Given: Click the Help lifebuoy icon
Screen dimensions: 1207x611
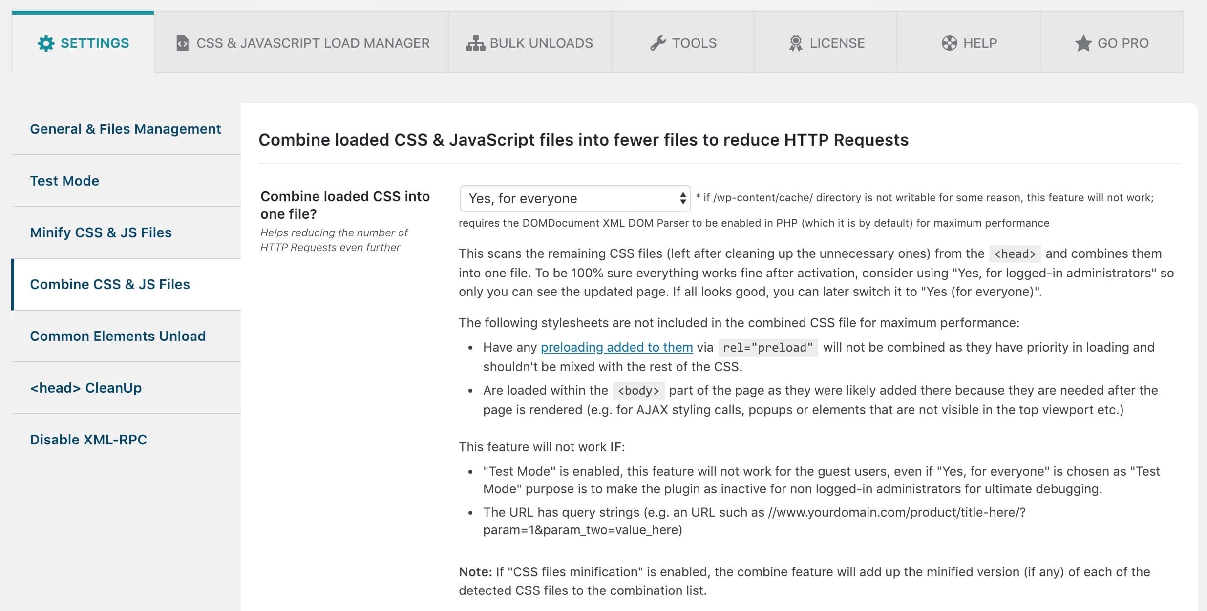Looking at the screenshot, I should 949,43.
